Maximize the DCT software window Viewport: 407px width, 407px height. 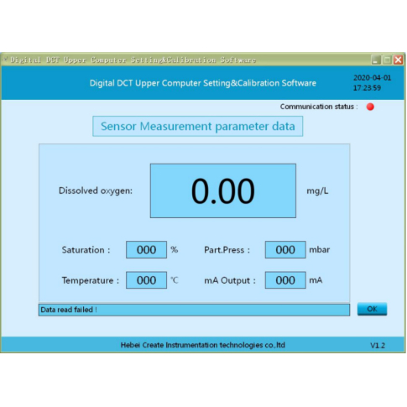coord(387,60)
